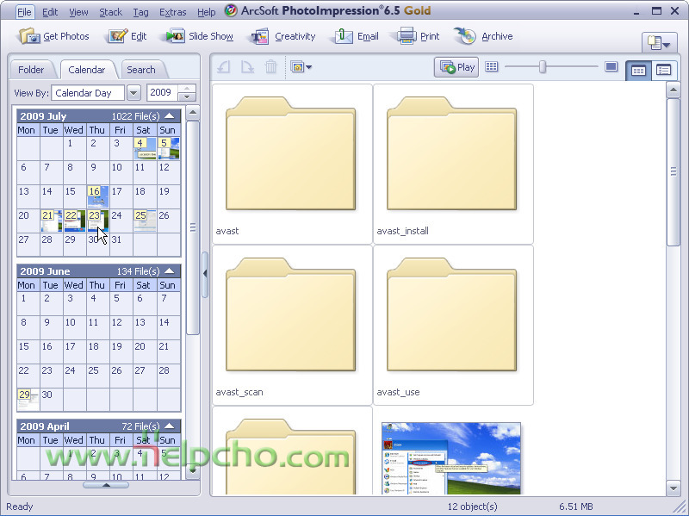Open the View menu
Image resolution: width=689 pixels, height=516 pixels.
point(78,12)
